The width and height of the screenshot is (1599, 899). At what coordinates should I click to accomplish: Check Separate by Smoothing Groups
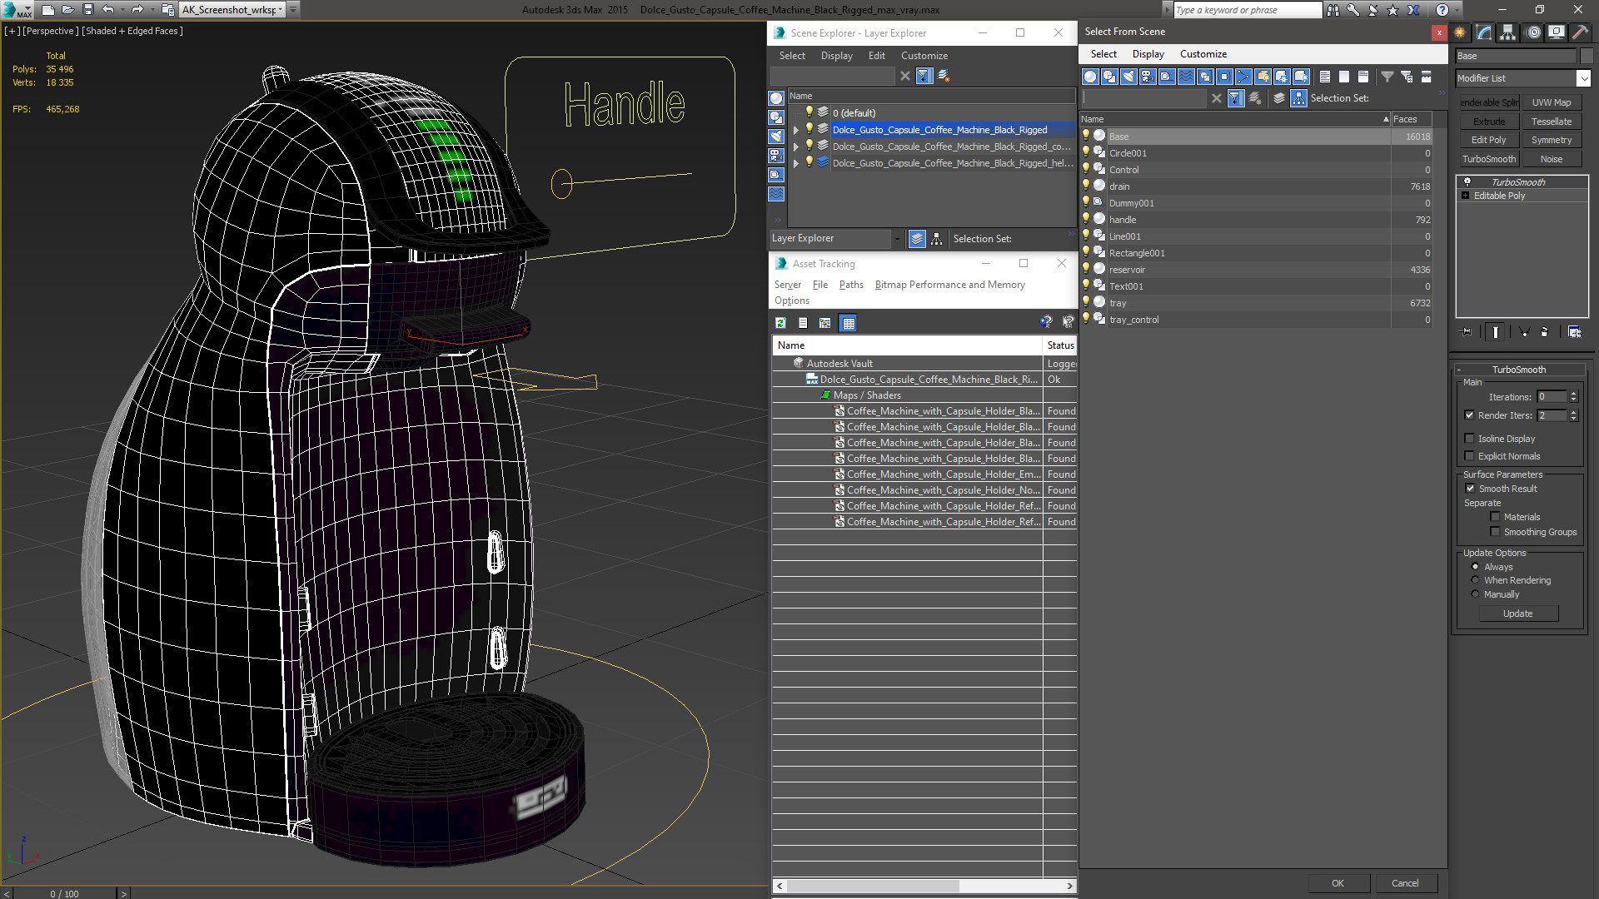tap(1495, 532)
